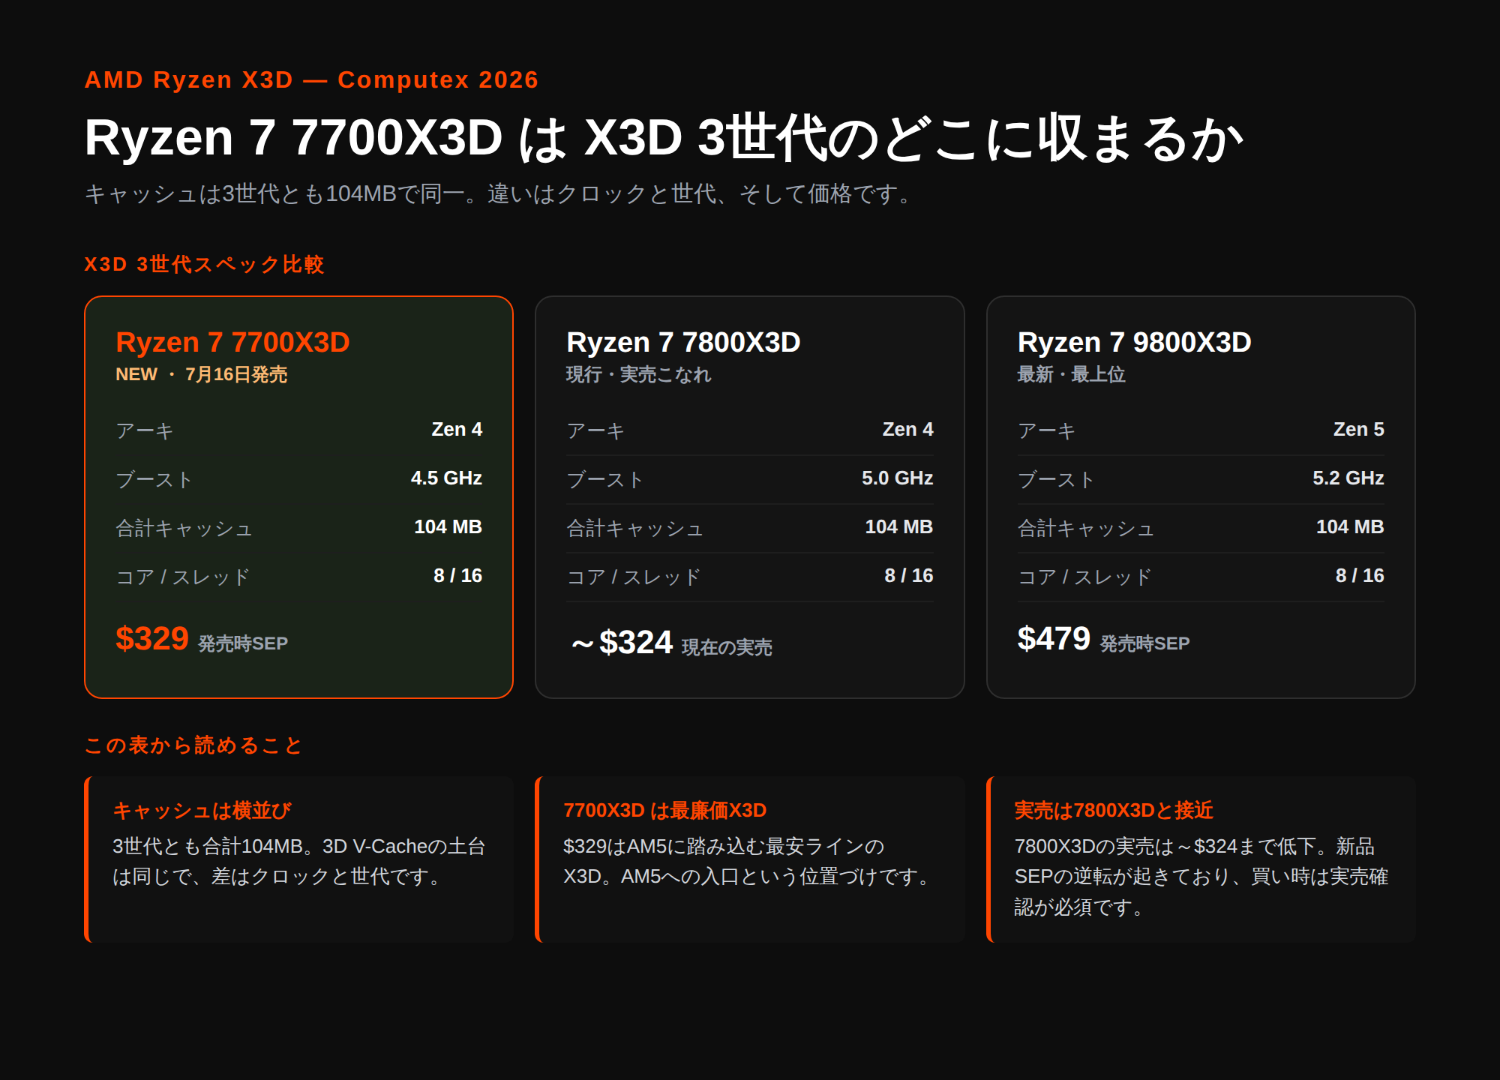Click '104 MB' in the 9800X3D card
The image size is (1500, 1080).
pyautogui.click(x=1349, y=526)
